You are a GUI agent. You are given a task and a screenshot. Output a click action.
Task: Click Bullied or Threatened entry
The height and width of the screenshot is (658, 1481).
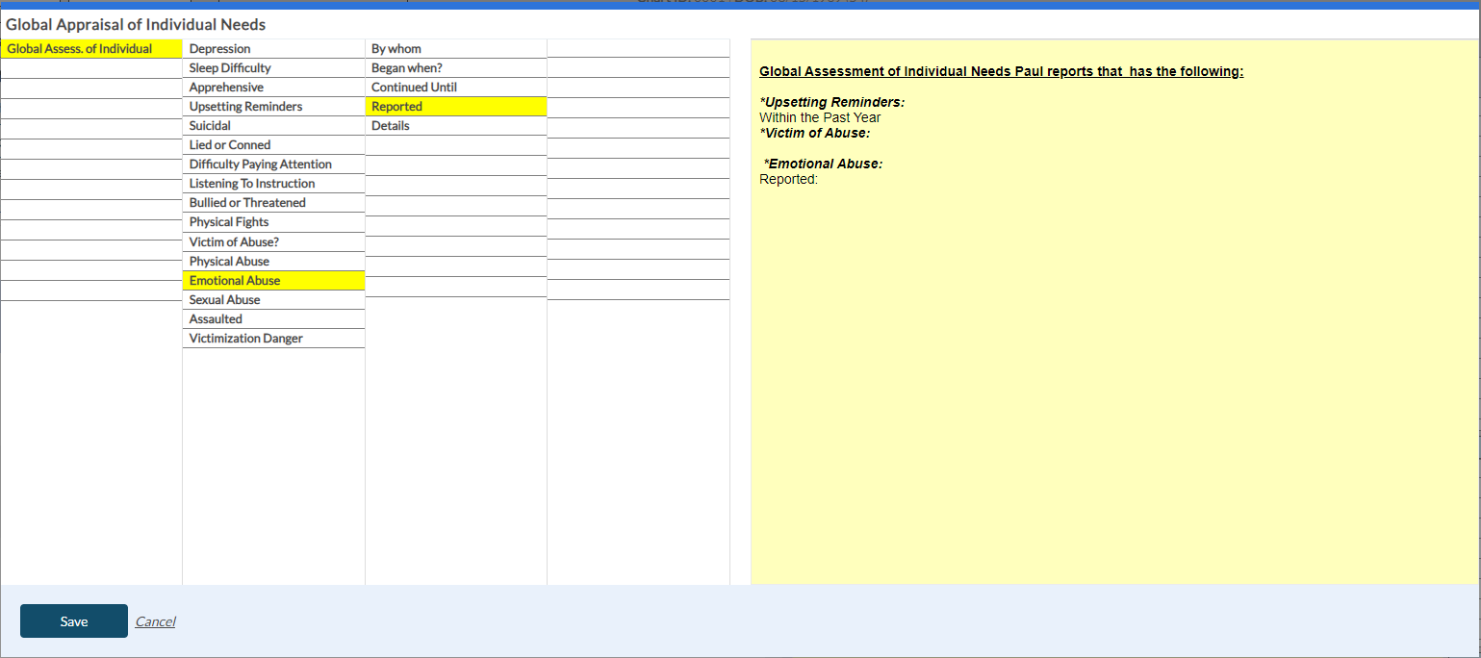247,203
